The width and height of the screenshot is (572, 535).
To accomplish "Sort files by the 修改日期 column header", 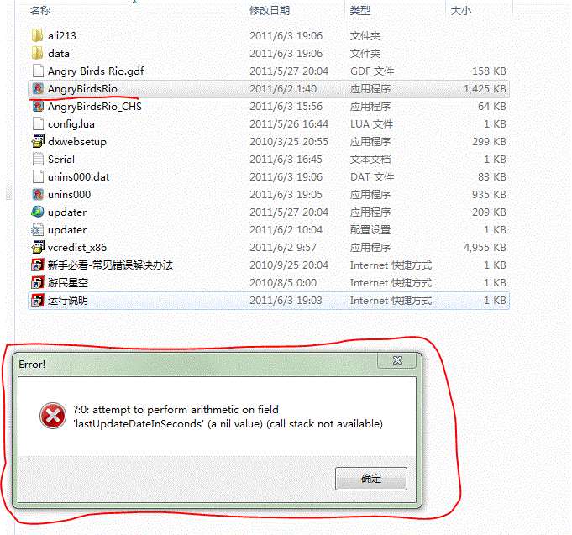I will tap(270, 10).
